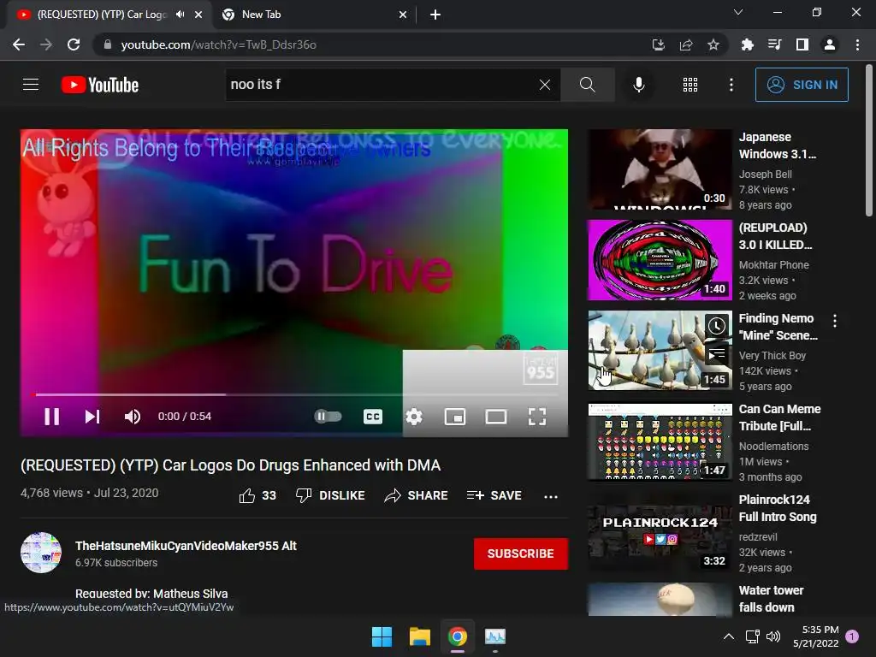Go to the YouTube home logo
This screenshot has height=657, width=876.
point(100,85)
